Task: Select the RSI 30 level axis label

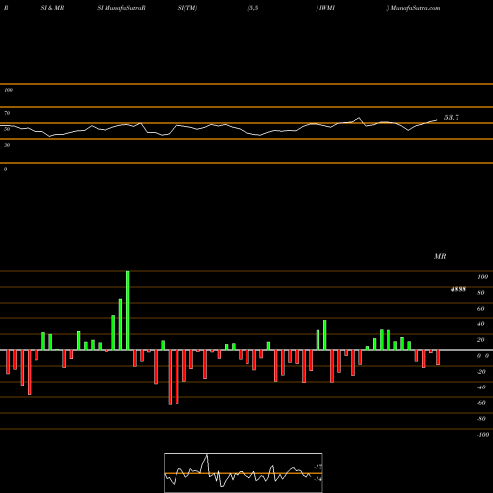Action: [7, 145]
